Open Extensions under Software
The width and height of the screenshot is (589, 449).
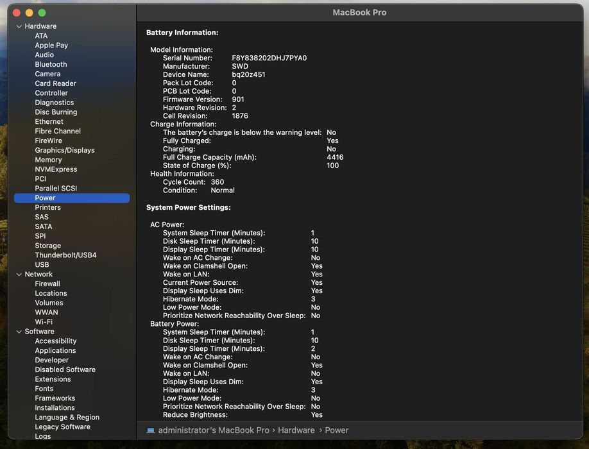(53, 379)
